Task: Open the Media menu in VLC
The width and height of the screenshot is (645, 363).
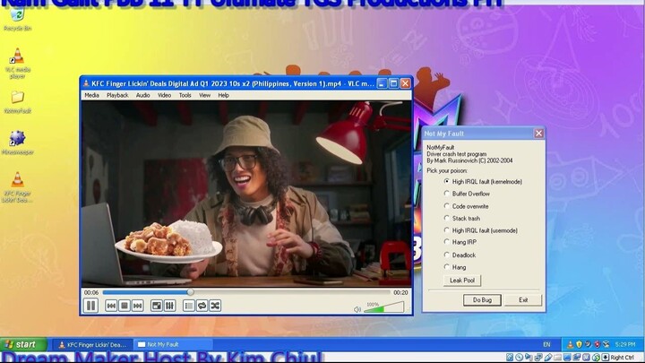Action: 91,95
